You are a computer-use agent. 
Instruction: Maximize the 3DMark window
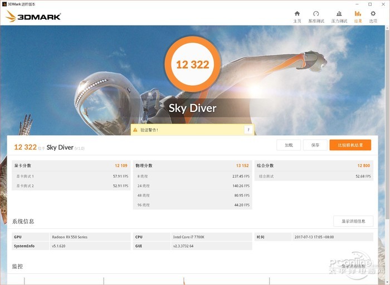[369, 4]
